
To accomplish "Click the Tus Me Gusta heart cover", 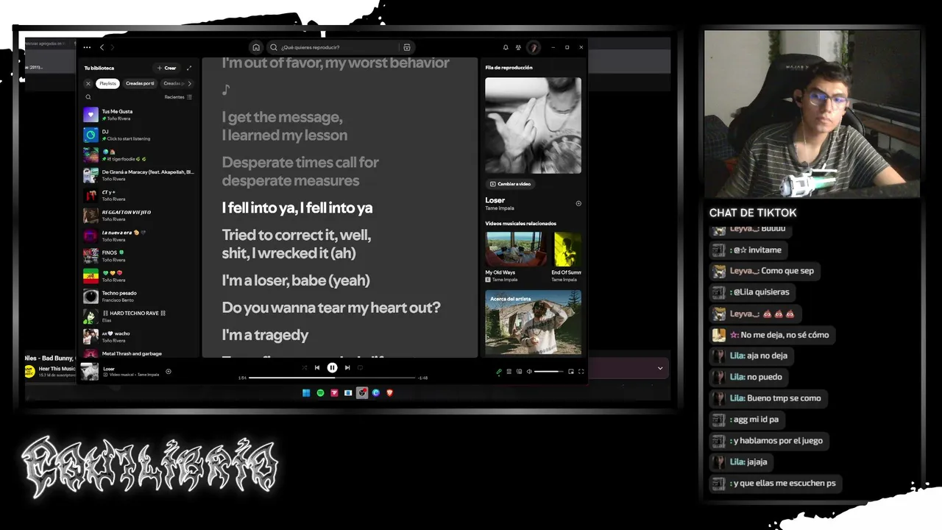I will pyautogui.click(x=91, y=115).
